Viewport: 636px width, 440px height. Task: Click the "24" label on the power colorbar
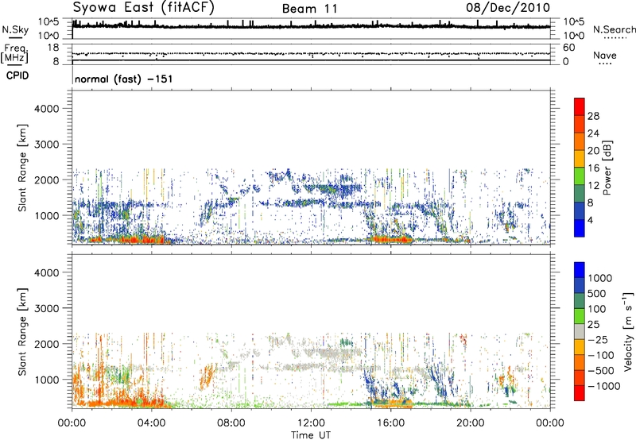pyautogui.click(x=593, y=133)
